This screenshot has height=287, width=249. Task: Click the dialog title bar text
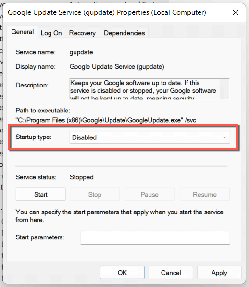coord(107,12)
